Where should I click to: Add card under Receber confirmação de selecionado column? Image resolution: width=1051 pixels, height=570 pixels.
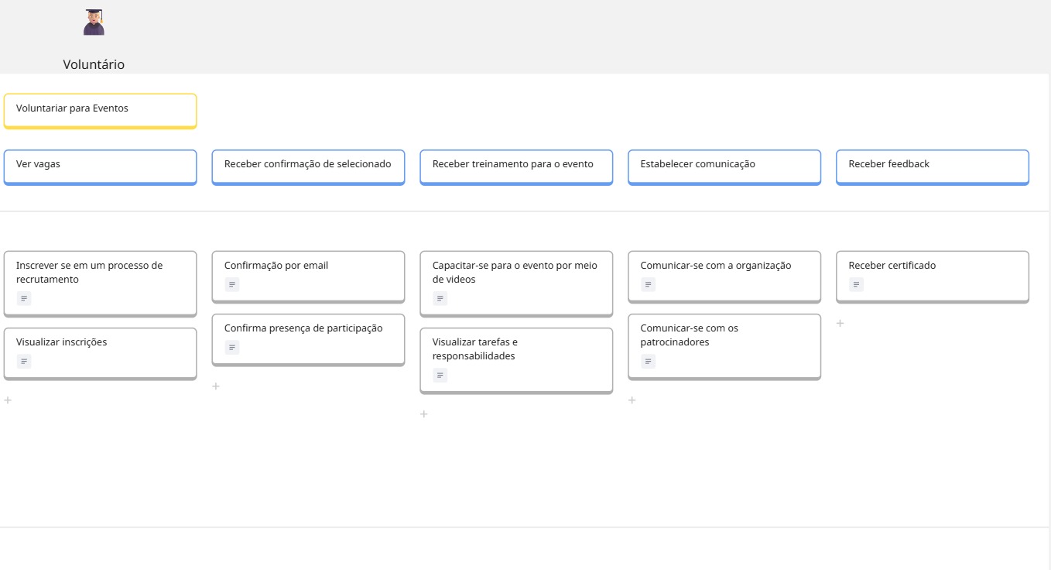tap(216, 386)
